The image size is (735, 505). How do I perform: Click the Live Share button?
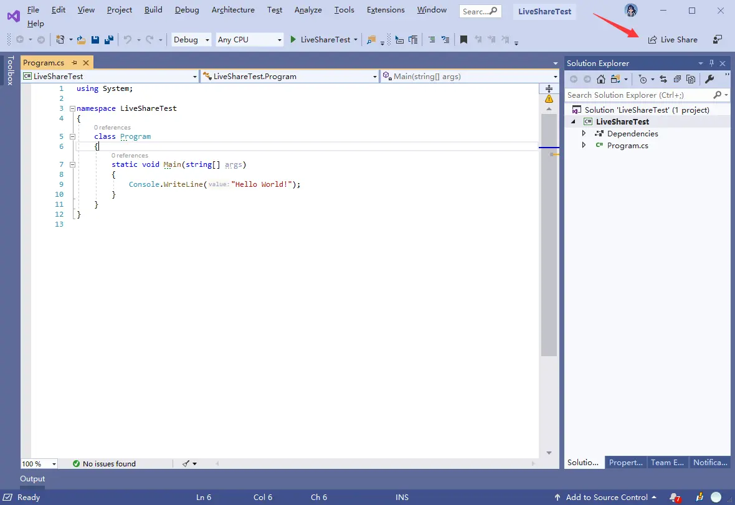(x=673, y=40)
